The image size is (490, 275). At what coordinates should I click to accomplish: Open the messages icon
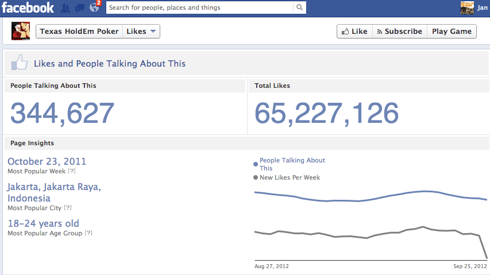tap(80, 8)
